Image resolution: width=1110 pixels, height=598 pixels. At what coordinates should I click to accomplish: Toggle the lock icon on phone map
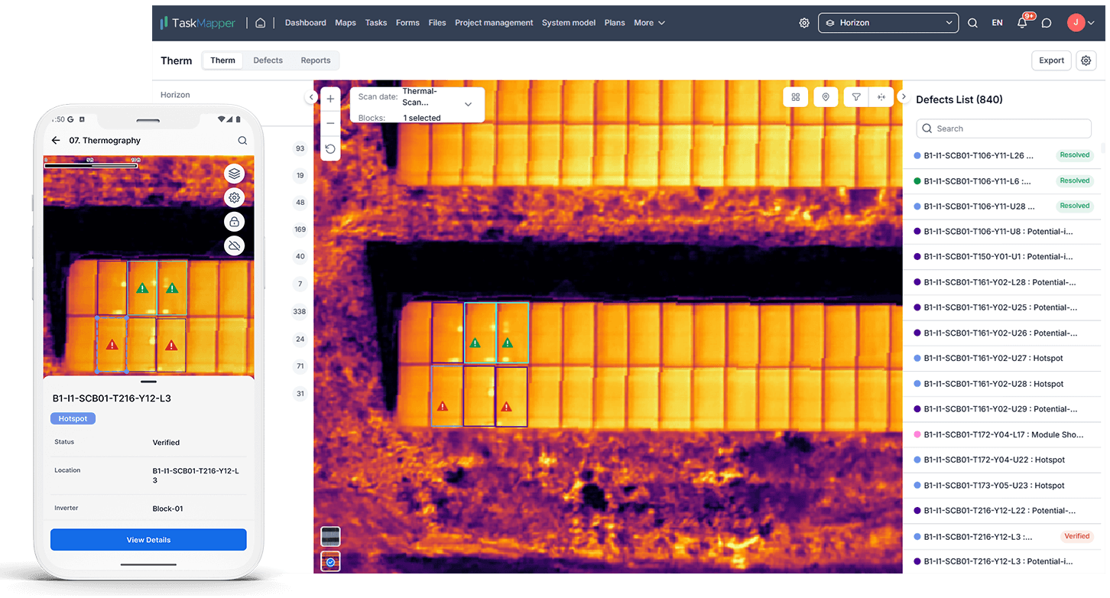point(235,222)
